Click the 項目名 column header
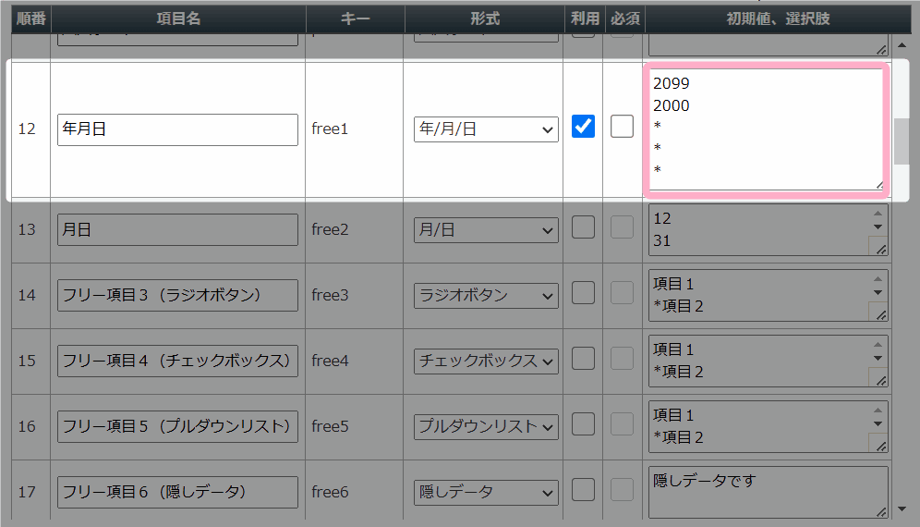The width and height of the screenshot is (920, 527). tap(178, 18)
